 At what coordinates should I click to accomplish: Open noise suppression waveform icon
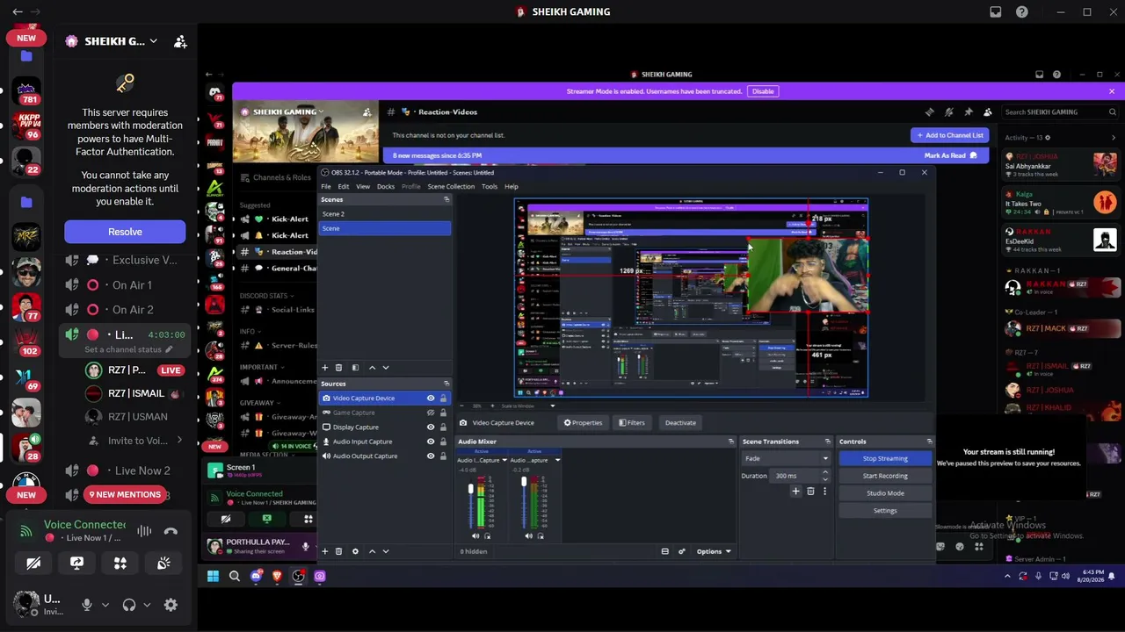[x=144, y=531]
